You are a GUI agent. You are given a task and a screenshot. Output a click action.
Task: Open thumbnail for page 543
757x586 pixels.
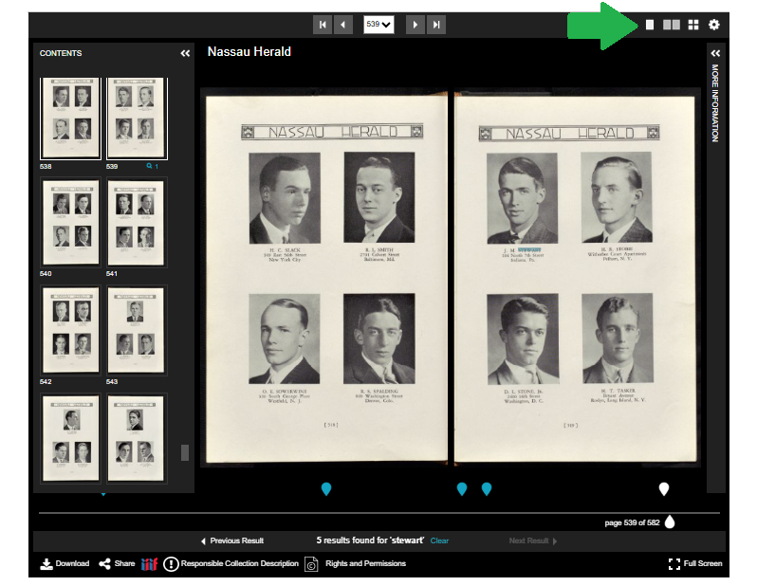(136, 330)
